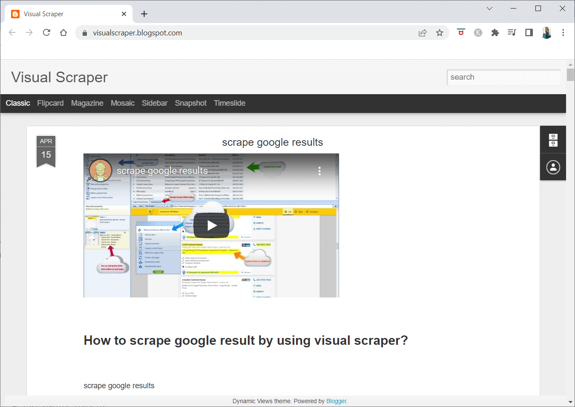575x407 pixels.
Task: Open the Extensions puzzle menu
Action: point(495,33)
